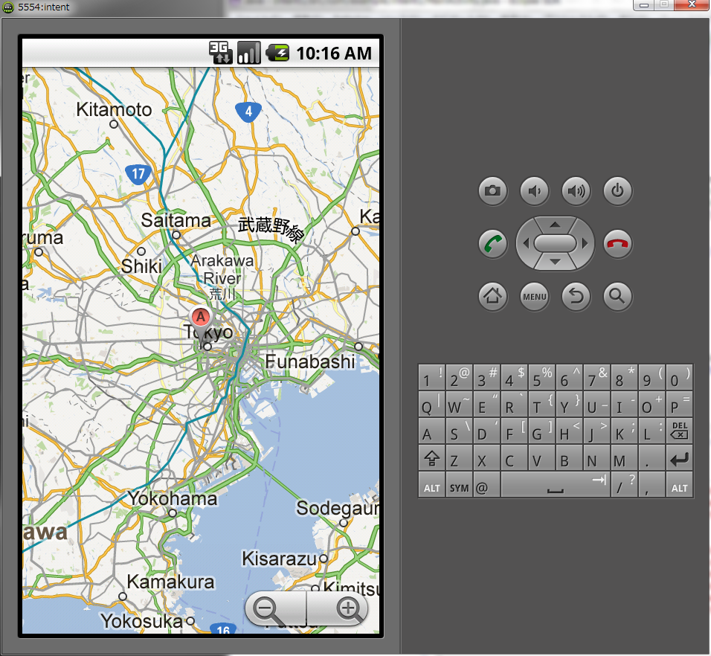711x656 pixels.
Task: Tap the spacebar key
Action: (556, 485)
